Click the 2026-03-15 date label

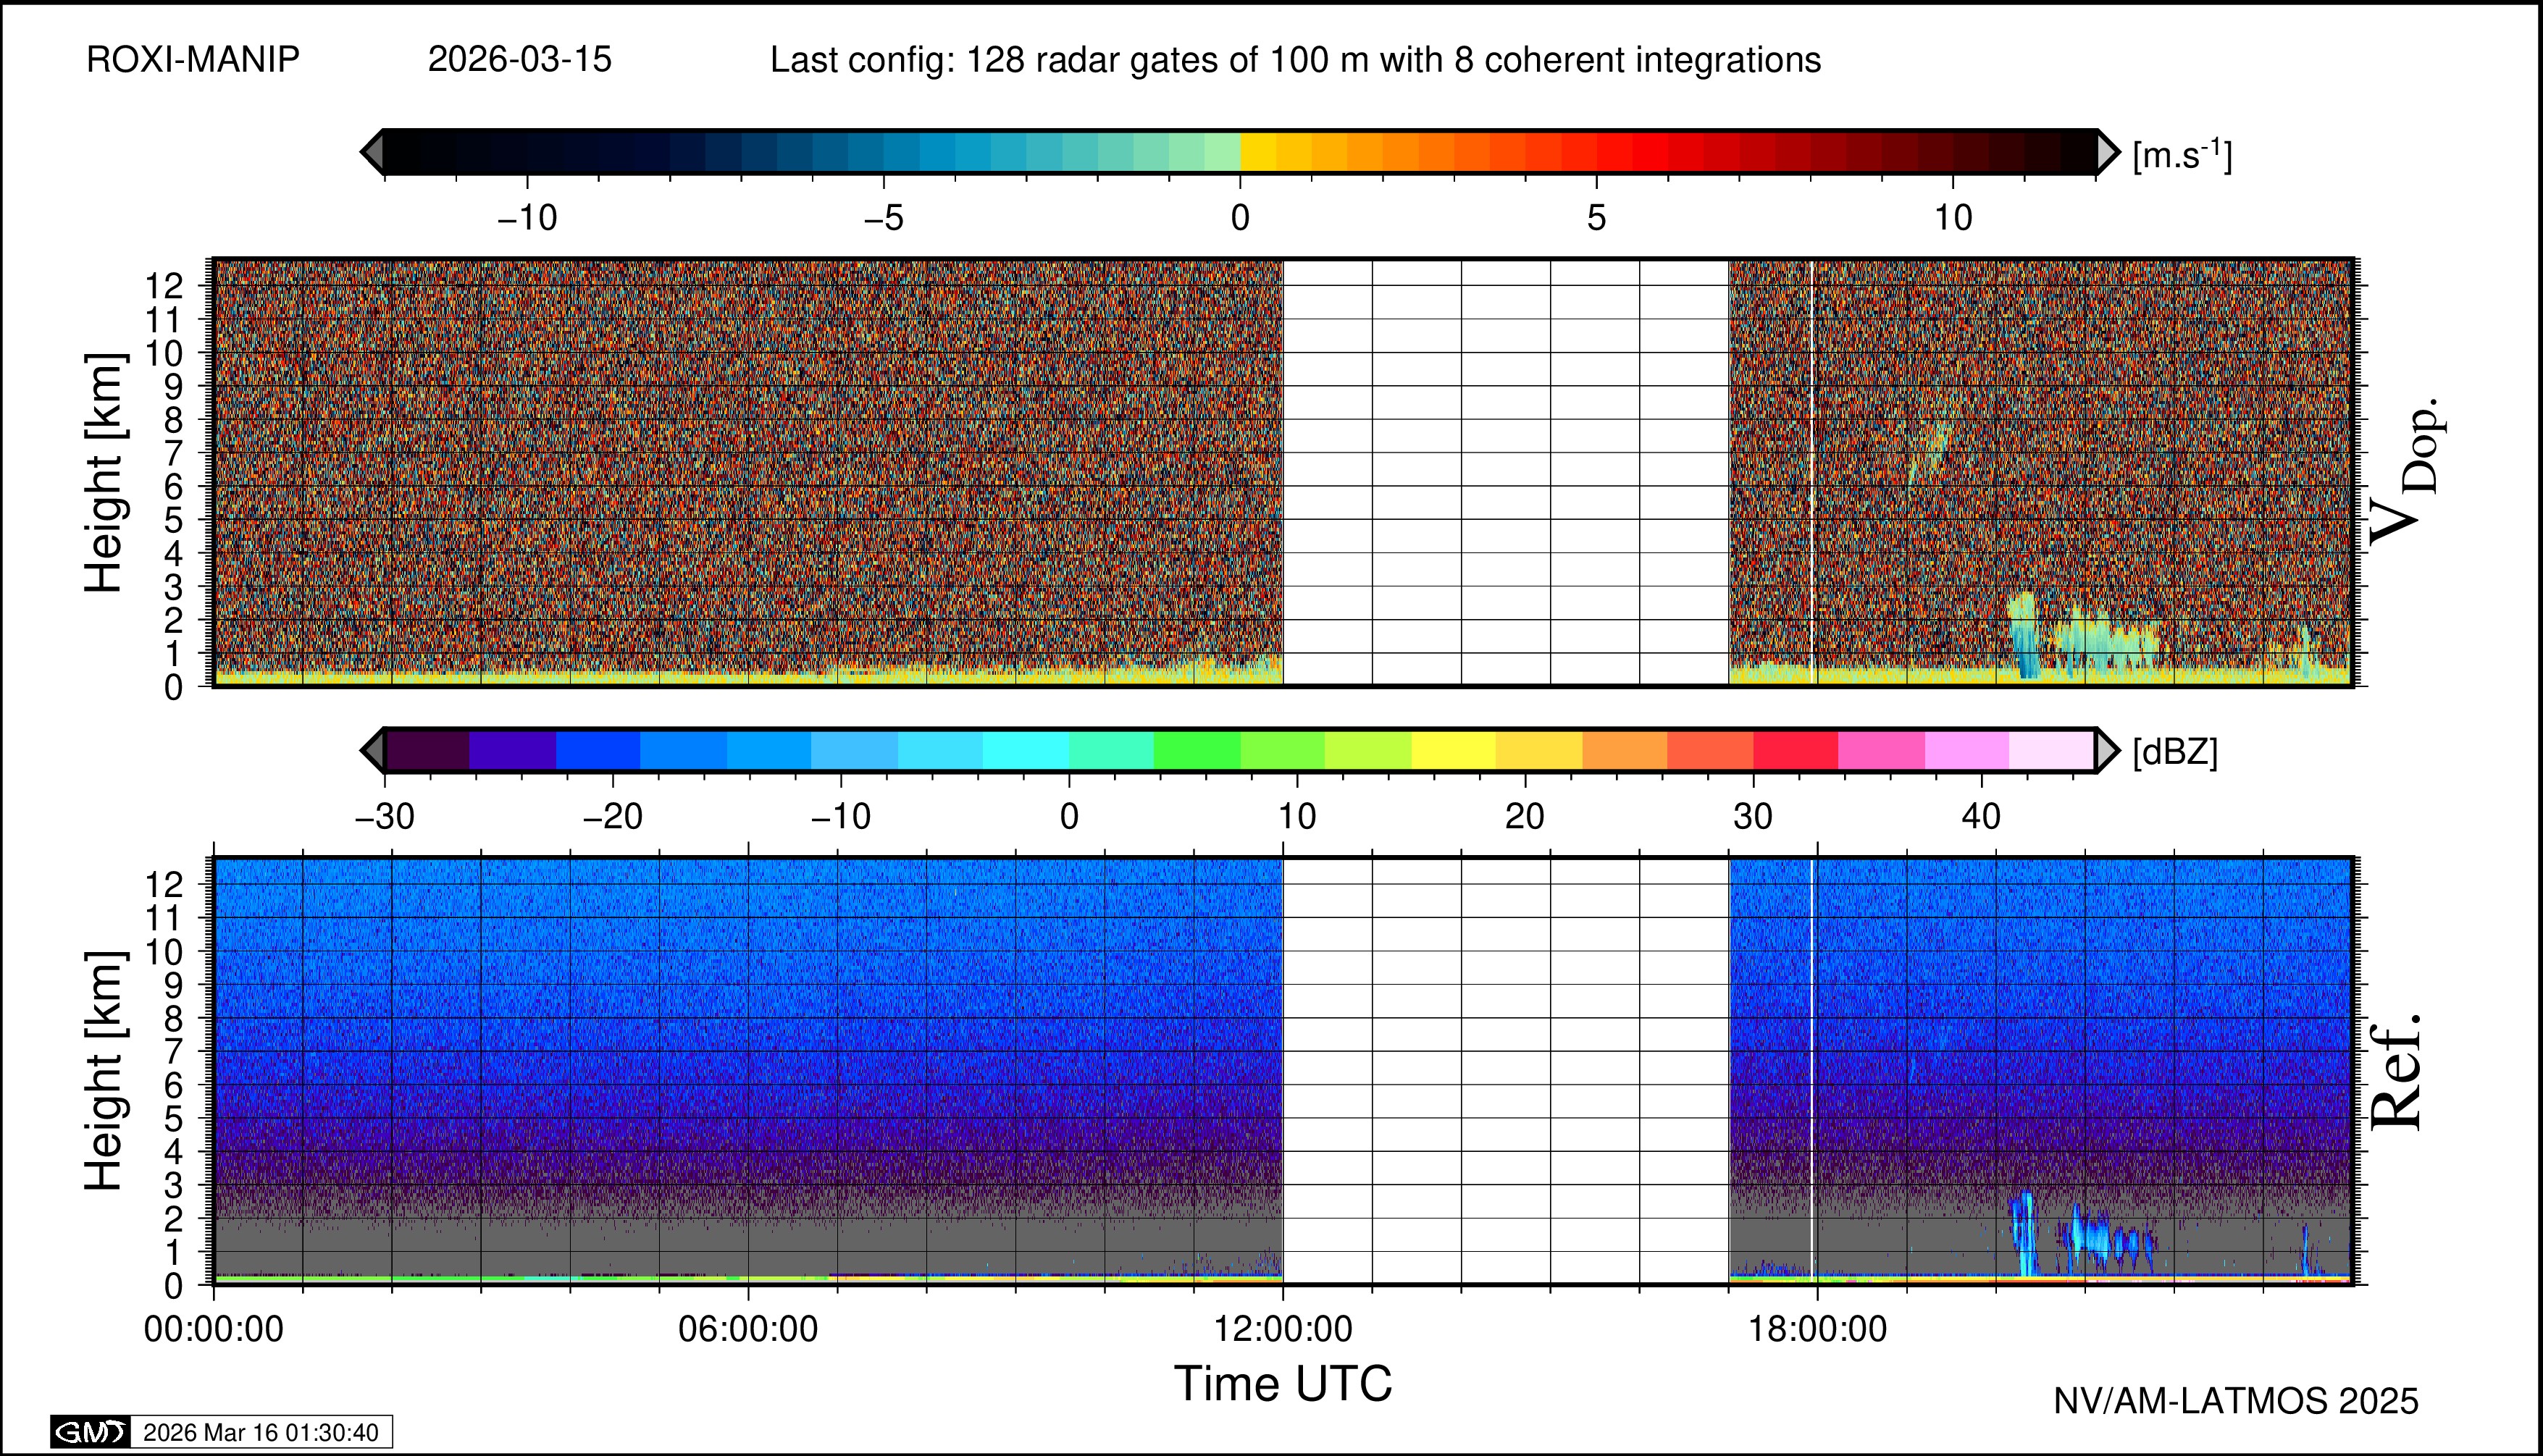coord(519,60)
